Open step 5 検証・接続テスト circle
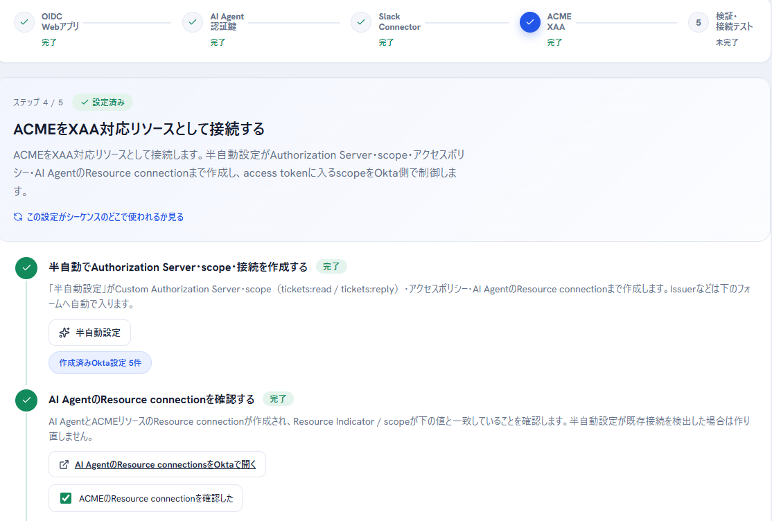The width and height of the screenshot is (772, 521). [x=698, y=22]
